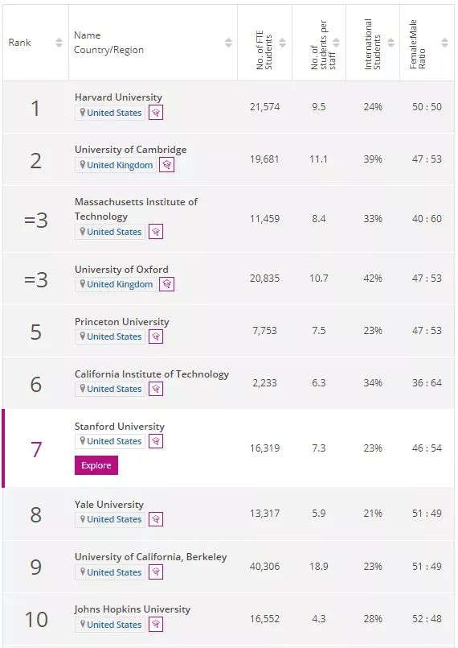The height and width of the screenshot is (648, 458).
Task: Sort by No. of FTE Students arrows
Action: (x=283, y=43)
